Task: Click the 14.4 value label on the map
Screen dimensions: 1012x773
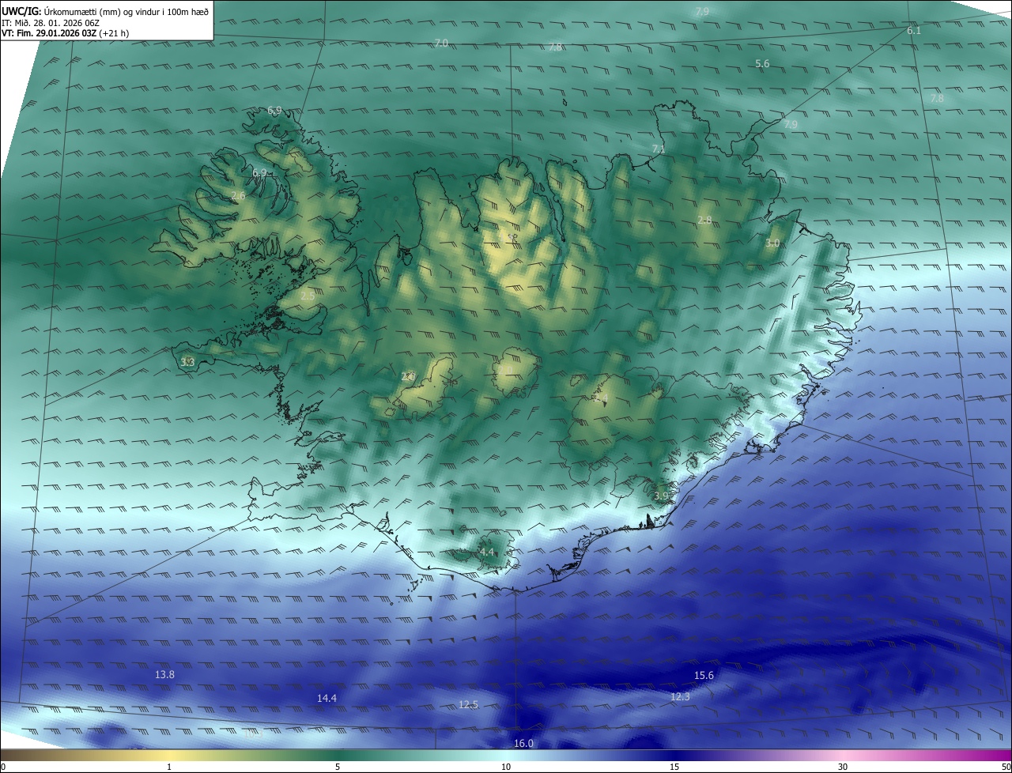Action: tap(327, 698)
